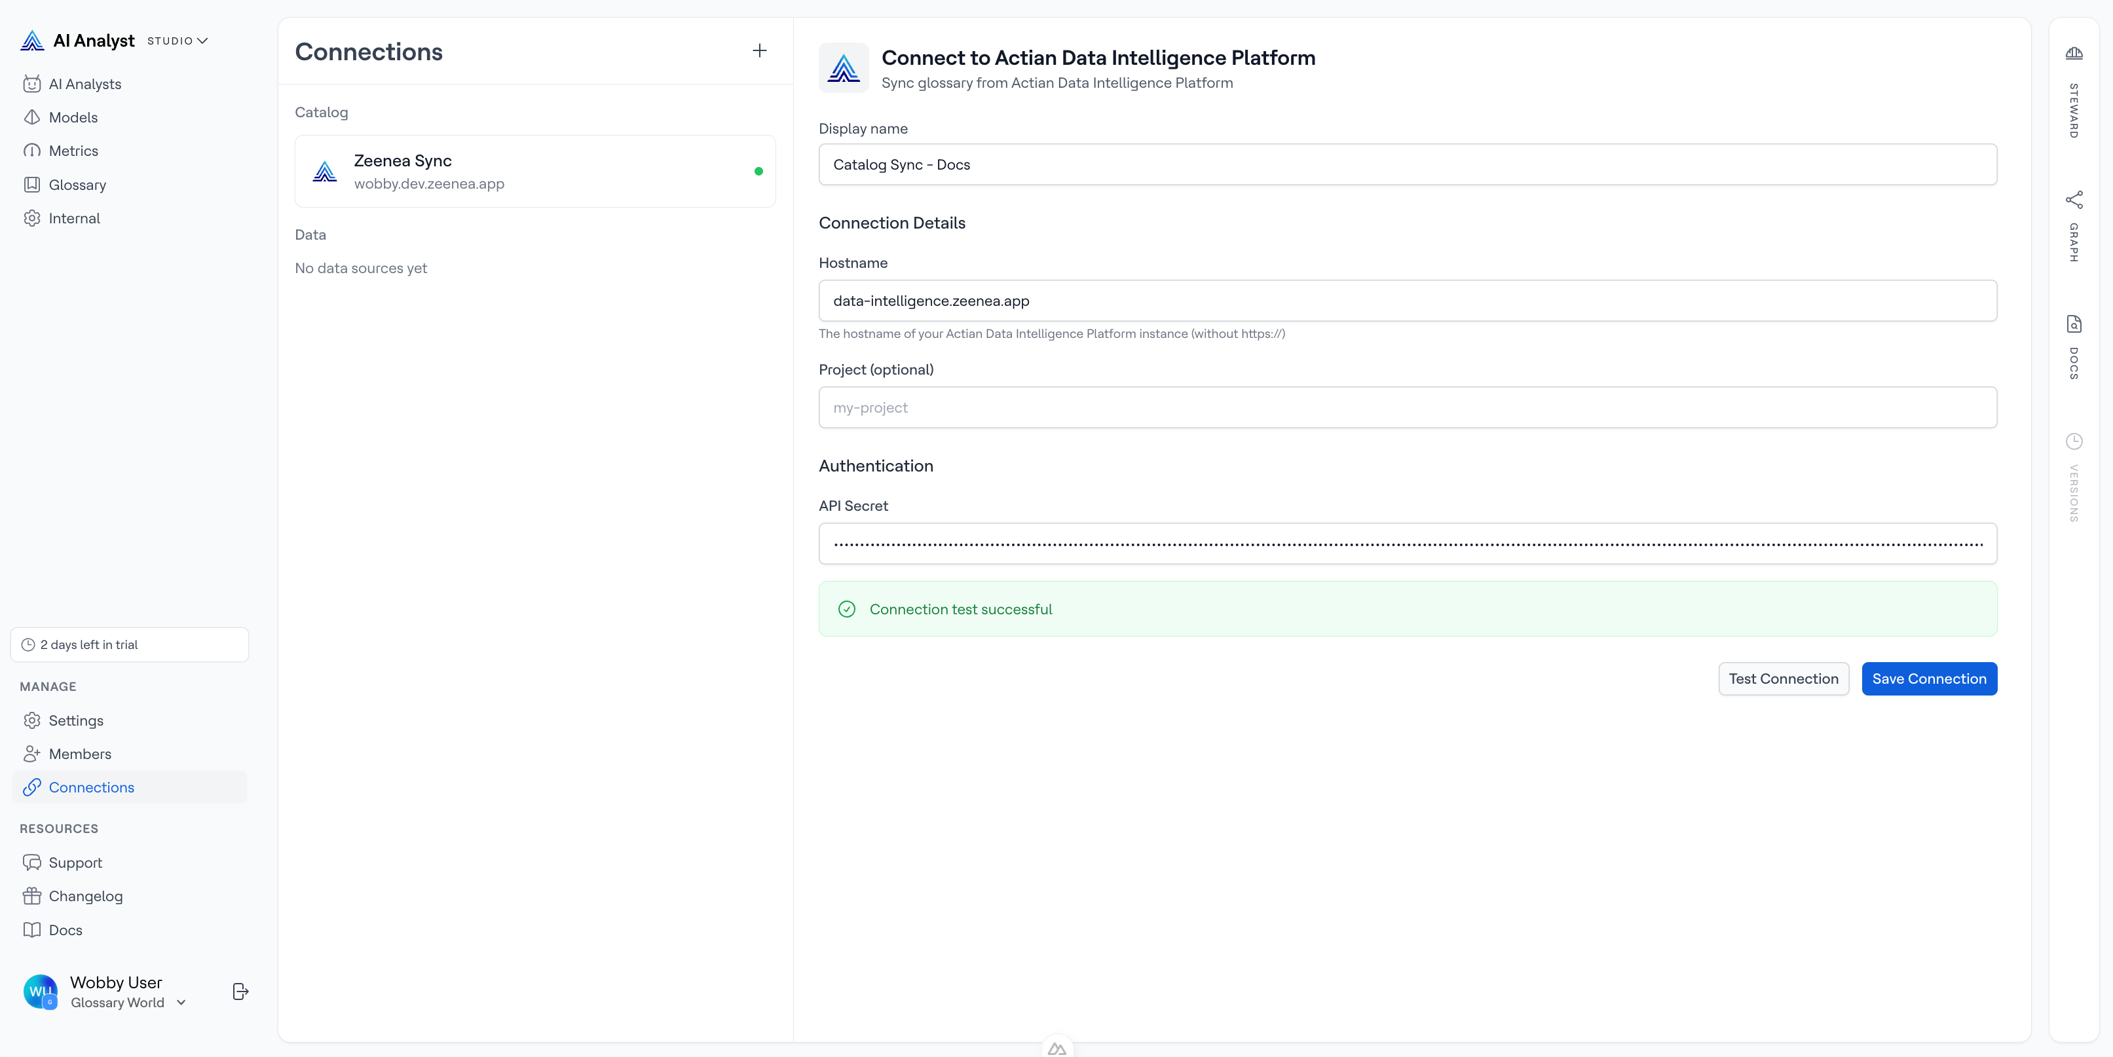Open the Studio workspace dropdown
Screen dimensions: 2113x1057
click(x=178, y=40)
